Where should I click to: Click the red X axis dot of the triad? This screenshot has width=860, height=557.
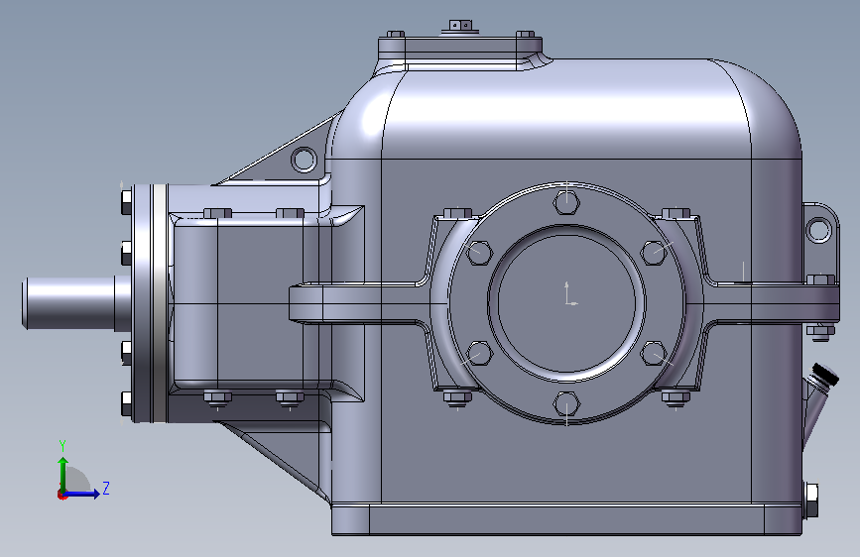(61, 496)
